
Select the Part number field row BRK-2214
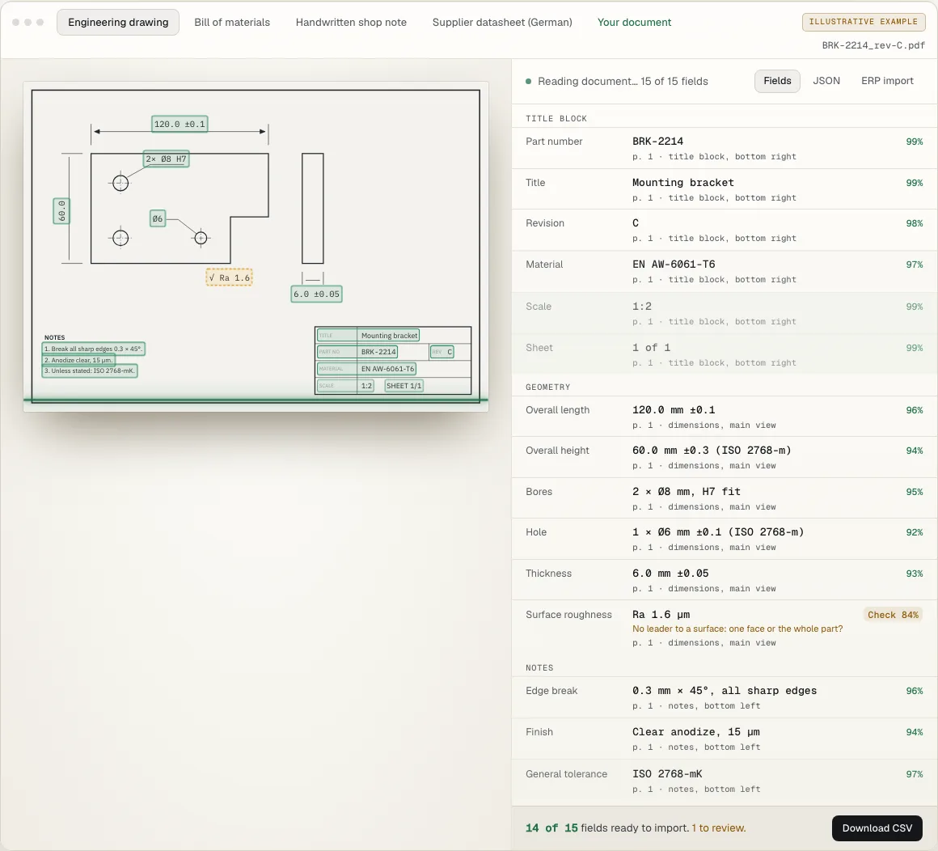click(x=725, y=148)
